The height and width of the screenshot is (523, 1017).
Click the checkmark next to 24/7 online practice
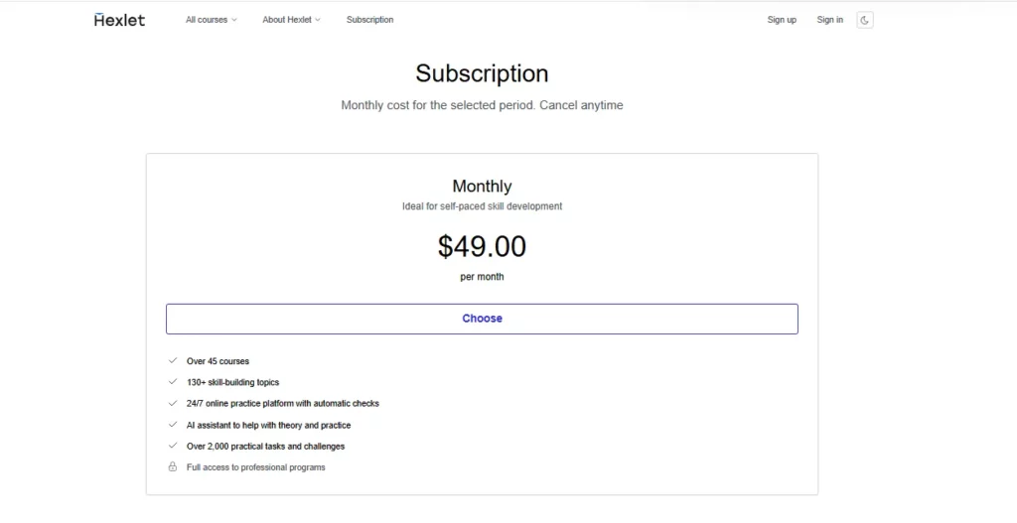(173, 404)
